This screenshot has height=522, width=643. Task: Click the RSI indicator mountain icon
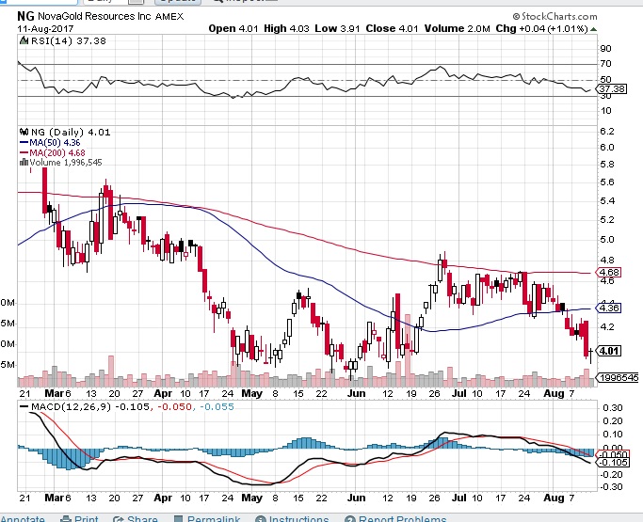24,40
